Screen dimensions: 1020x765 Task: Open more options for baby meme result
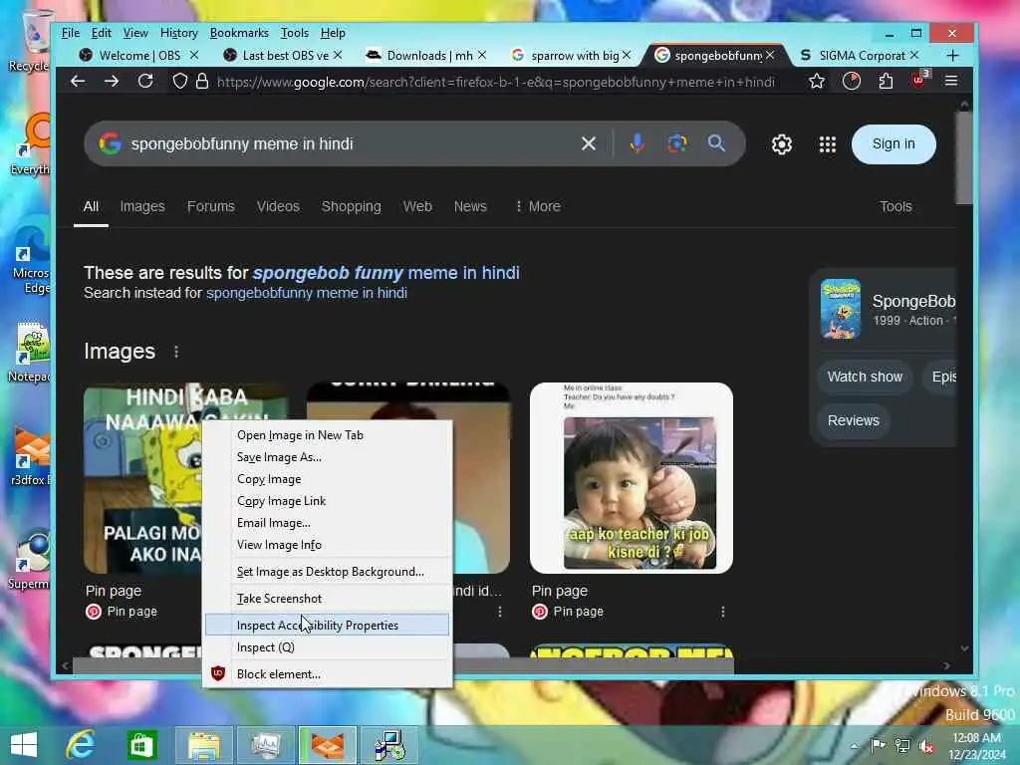tap(723, 612)
